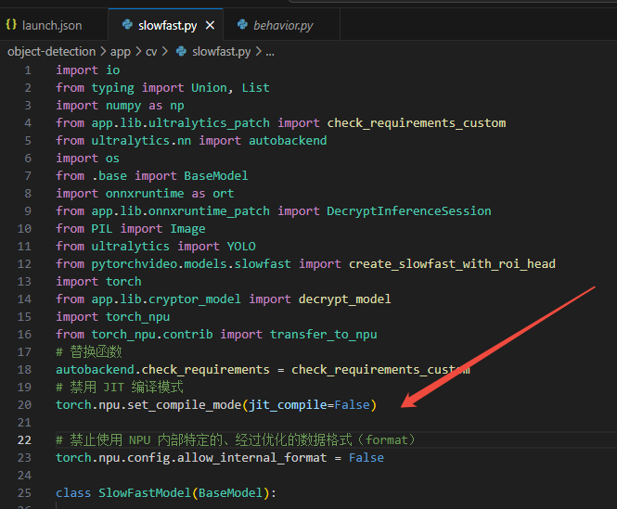Click transfer_to_npu import on line 16
Viewport: 617px width, 509px height.
323,335
